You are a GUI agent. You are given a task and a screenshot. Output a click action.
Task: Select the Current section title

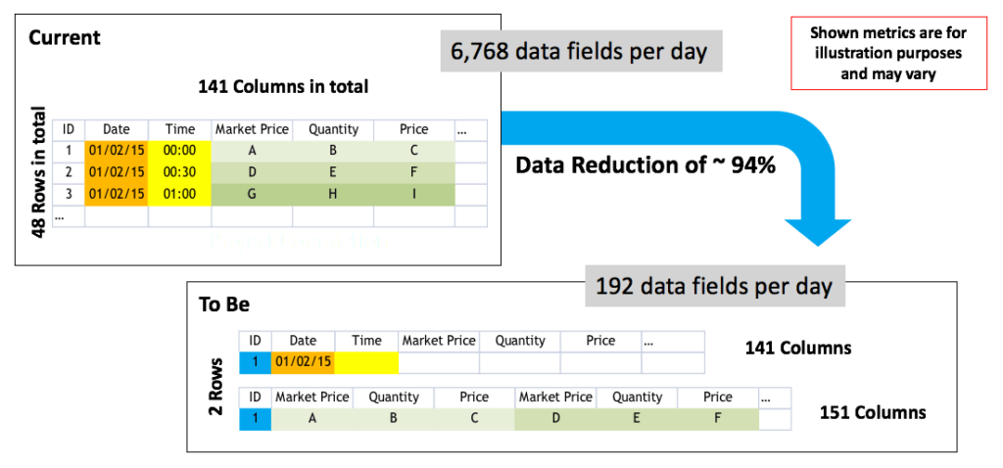pos(64,38)
